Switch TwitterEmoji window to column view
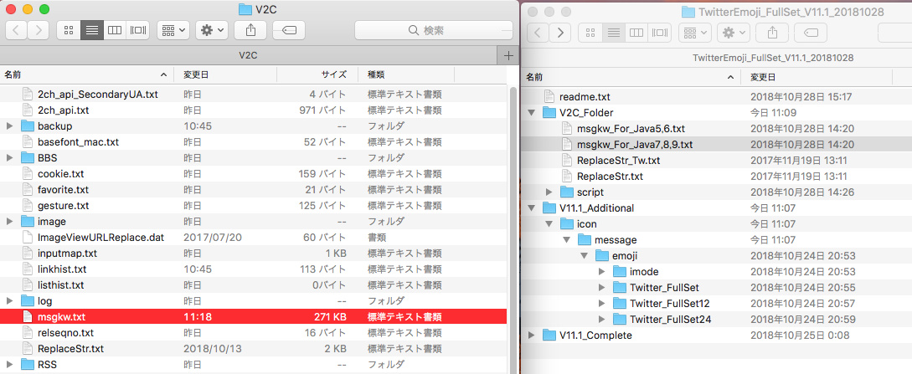The height and width of the screenshot is (374, 912). 636,33
